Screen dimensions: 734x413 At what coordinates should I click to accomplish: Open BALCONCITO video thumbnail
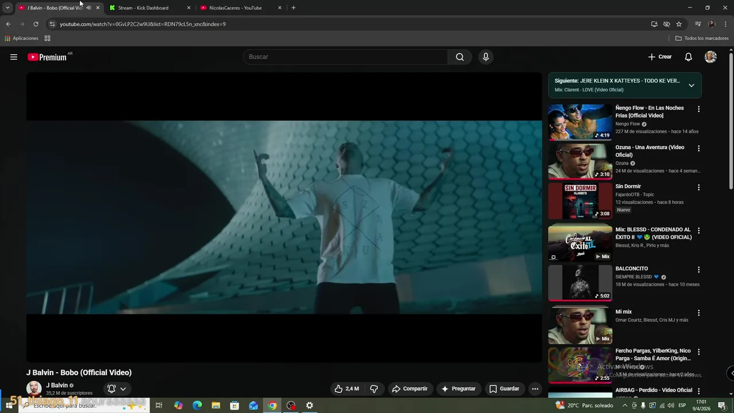[580, 283]
